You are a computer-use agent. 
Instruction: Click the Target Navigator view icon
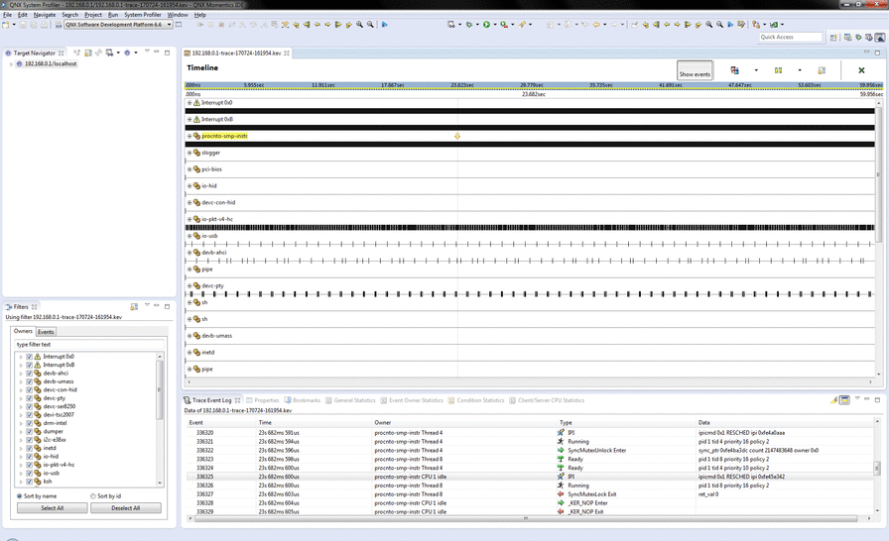(x=8, y=53)
